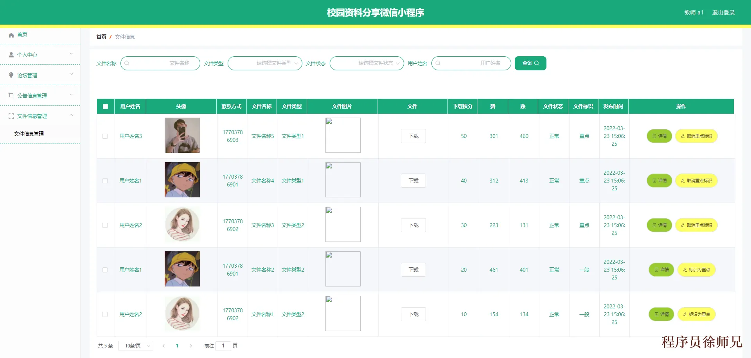
Task: Click 下载 for row 文件名称1
Action: 413,314
